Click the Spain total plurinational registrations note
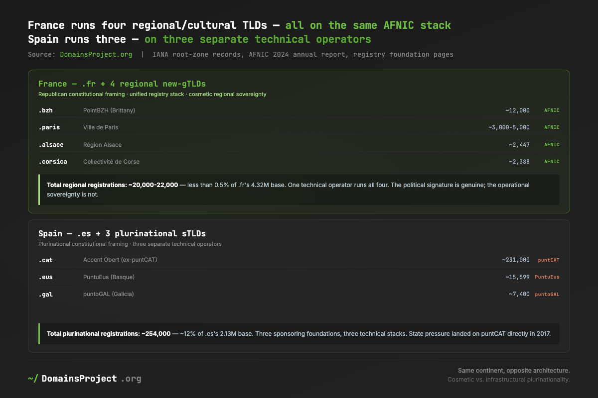 point(299,334)
